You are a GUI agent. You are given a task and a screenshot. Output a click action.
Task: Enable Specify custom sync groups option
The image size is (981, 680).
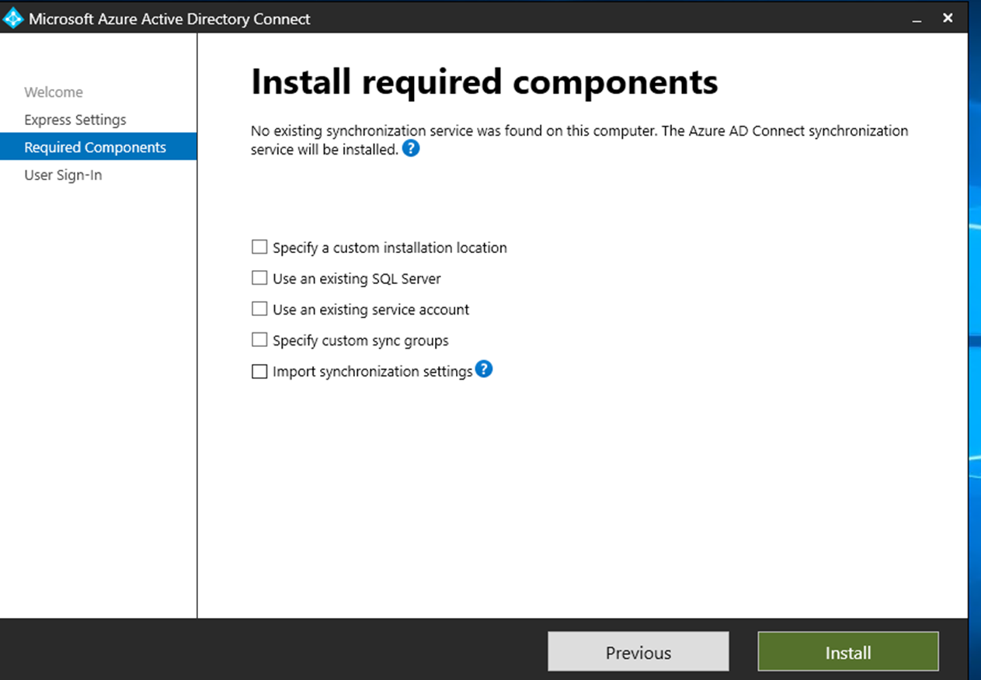[x=259, y=340]
